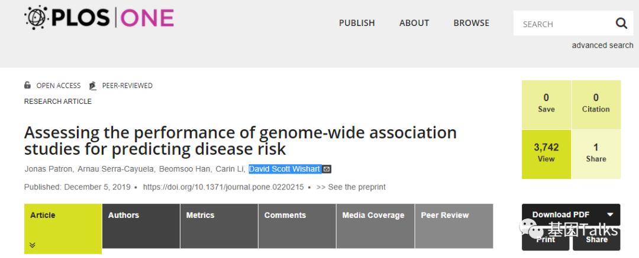Click the open access lock icon

pos(27,85)
